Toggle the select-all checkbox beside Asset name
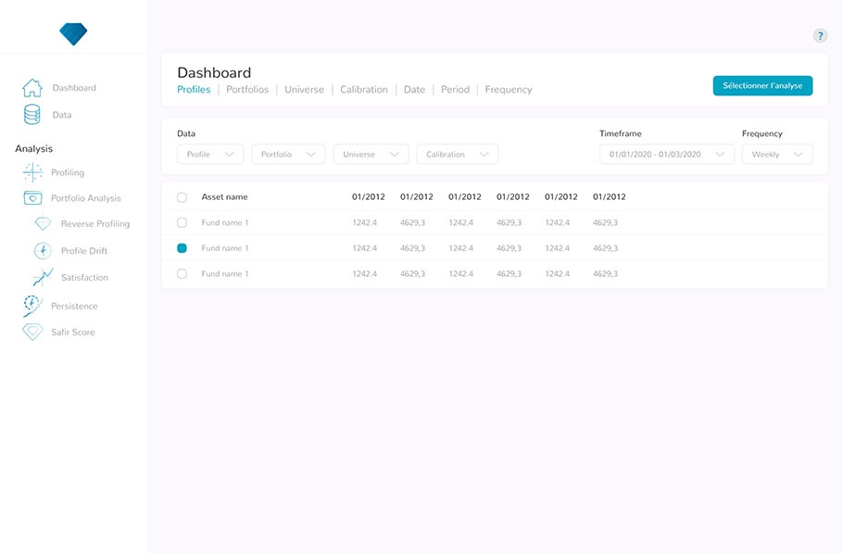The image size is (843, 553). tap(182, 197)
